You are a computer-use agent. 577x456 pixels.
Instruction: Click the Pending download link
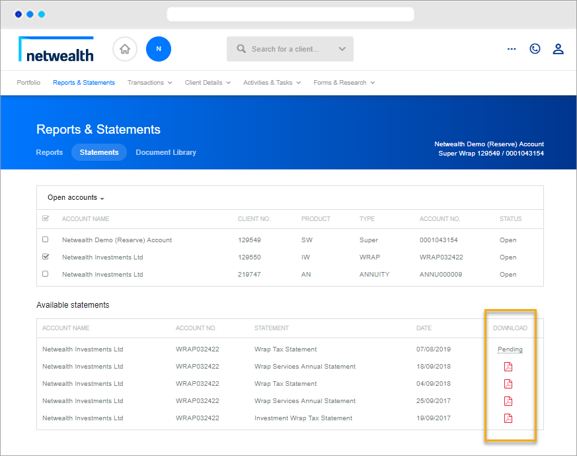[510, 349]
